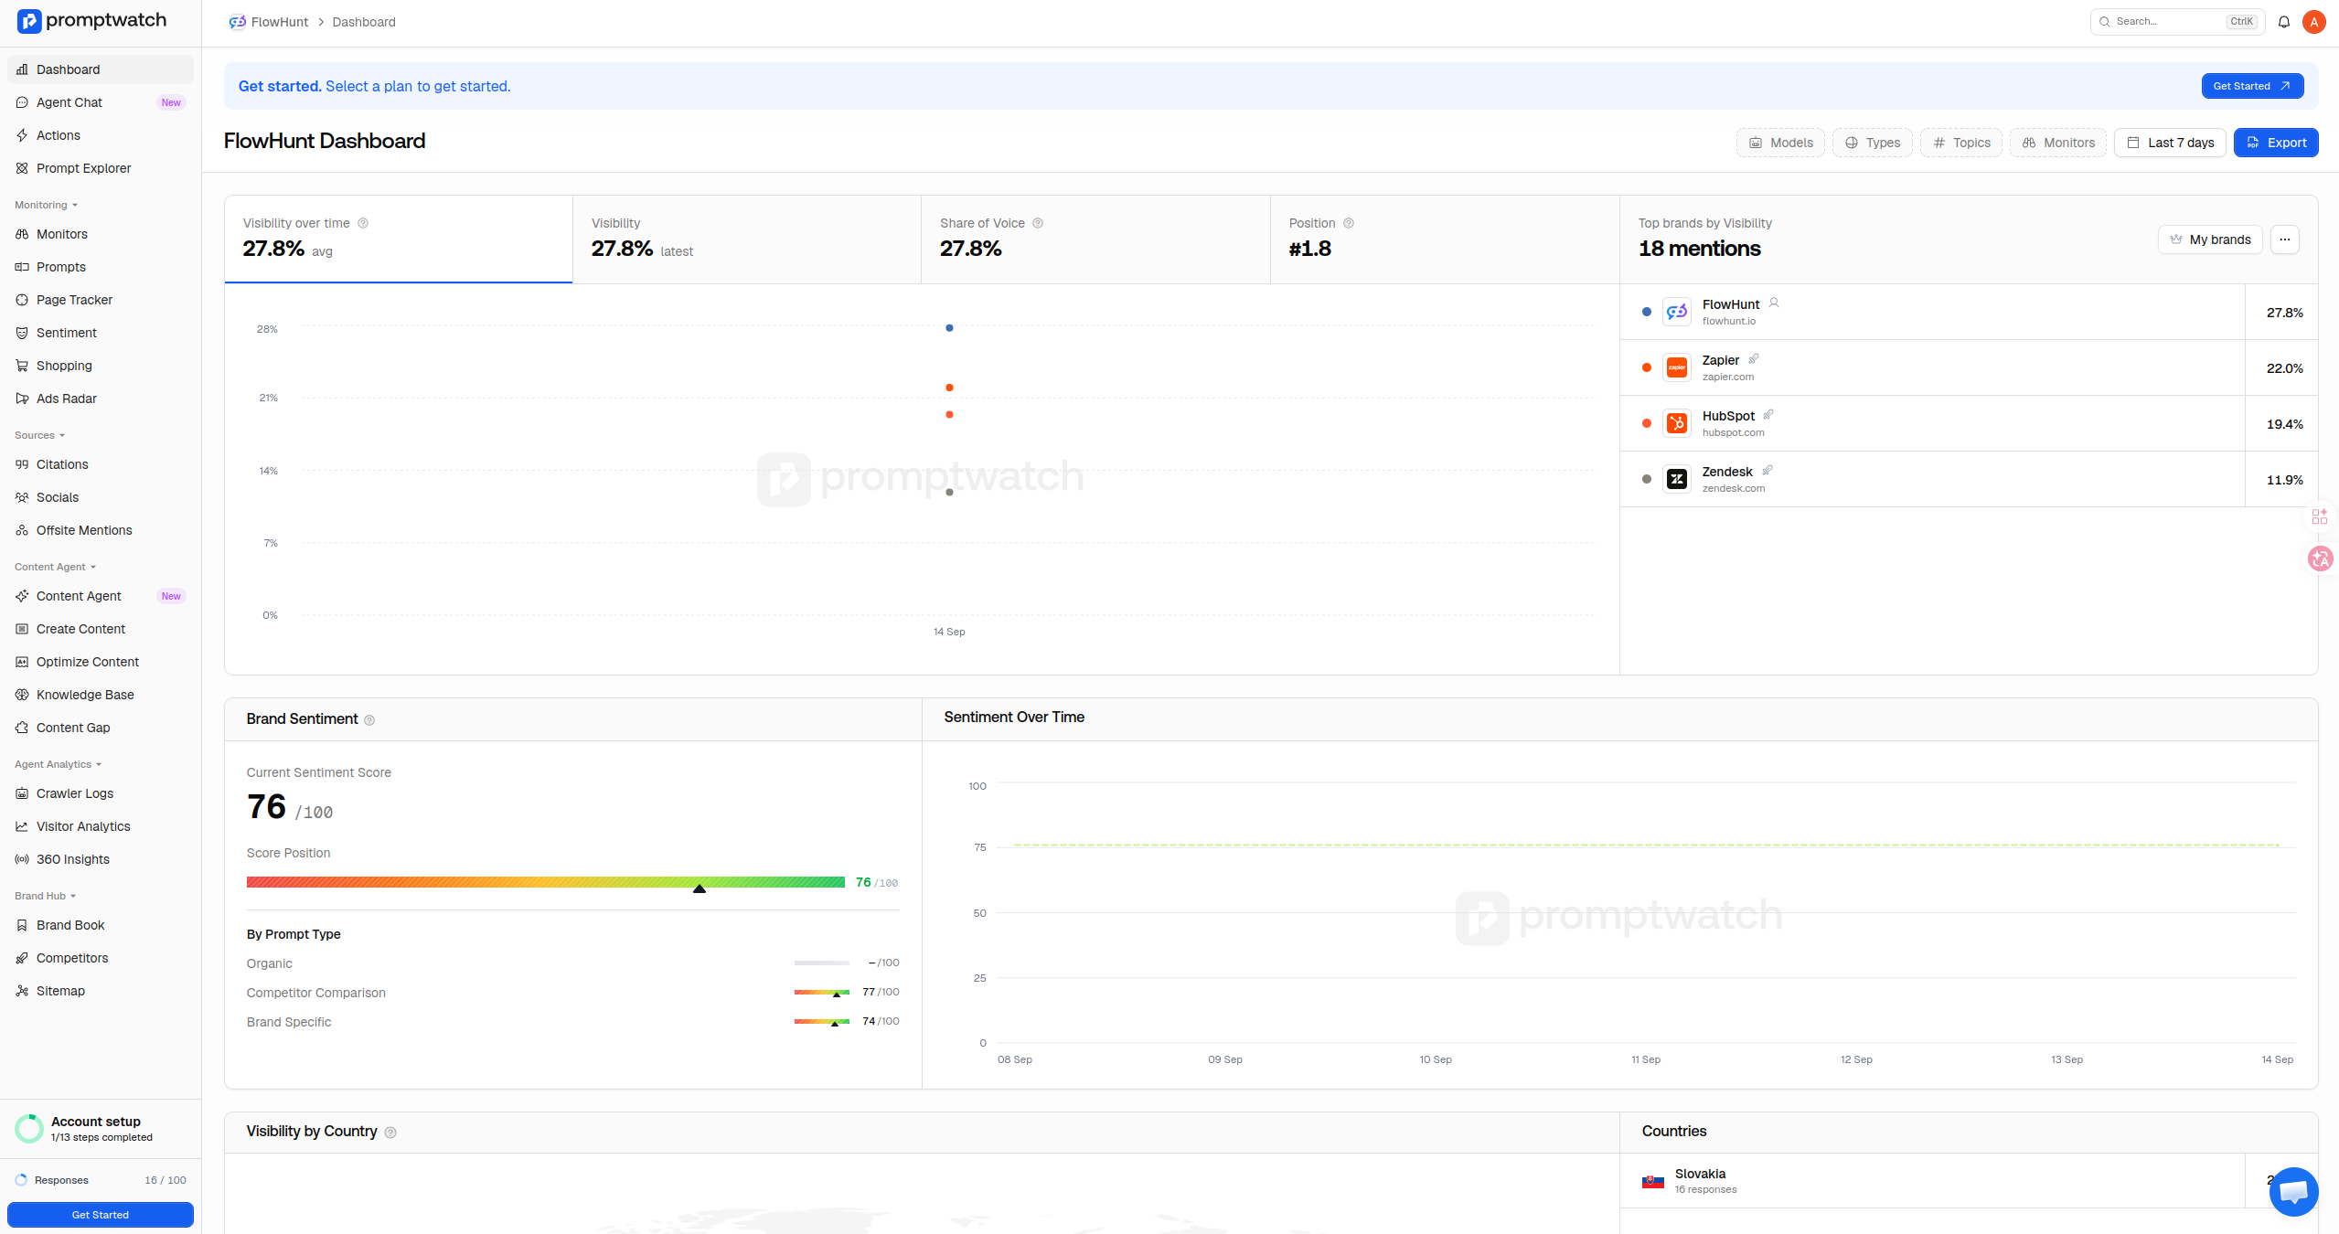
Task: Open Knowledge Base
Action: (x=101, y=695)
